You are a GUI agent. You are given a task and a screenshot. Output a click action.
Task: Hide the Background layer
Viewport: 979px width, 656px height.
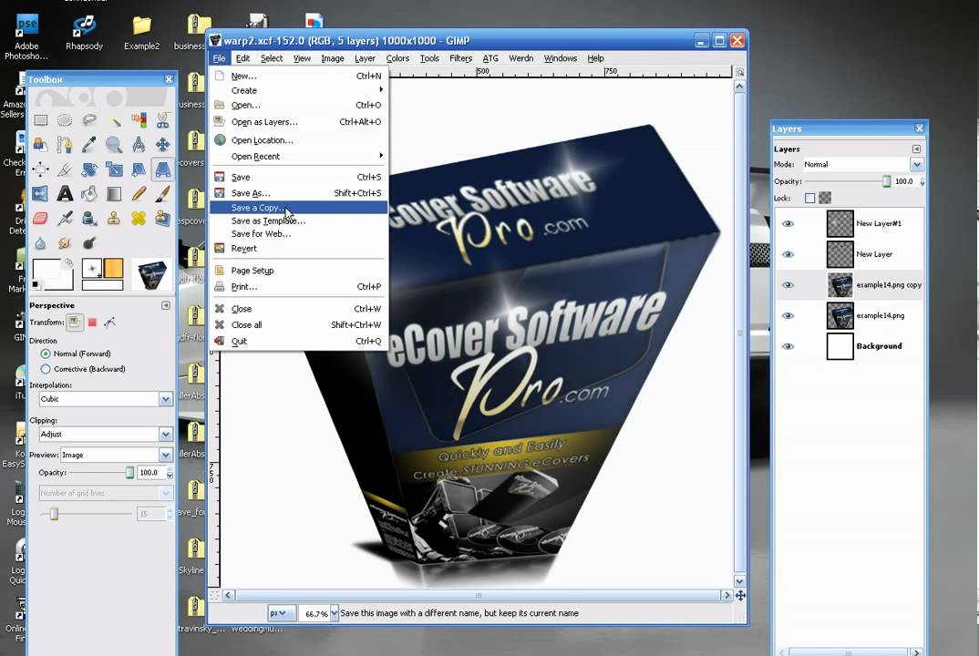click(x=788, y=346)
